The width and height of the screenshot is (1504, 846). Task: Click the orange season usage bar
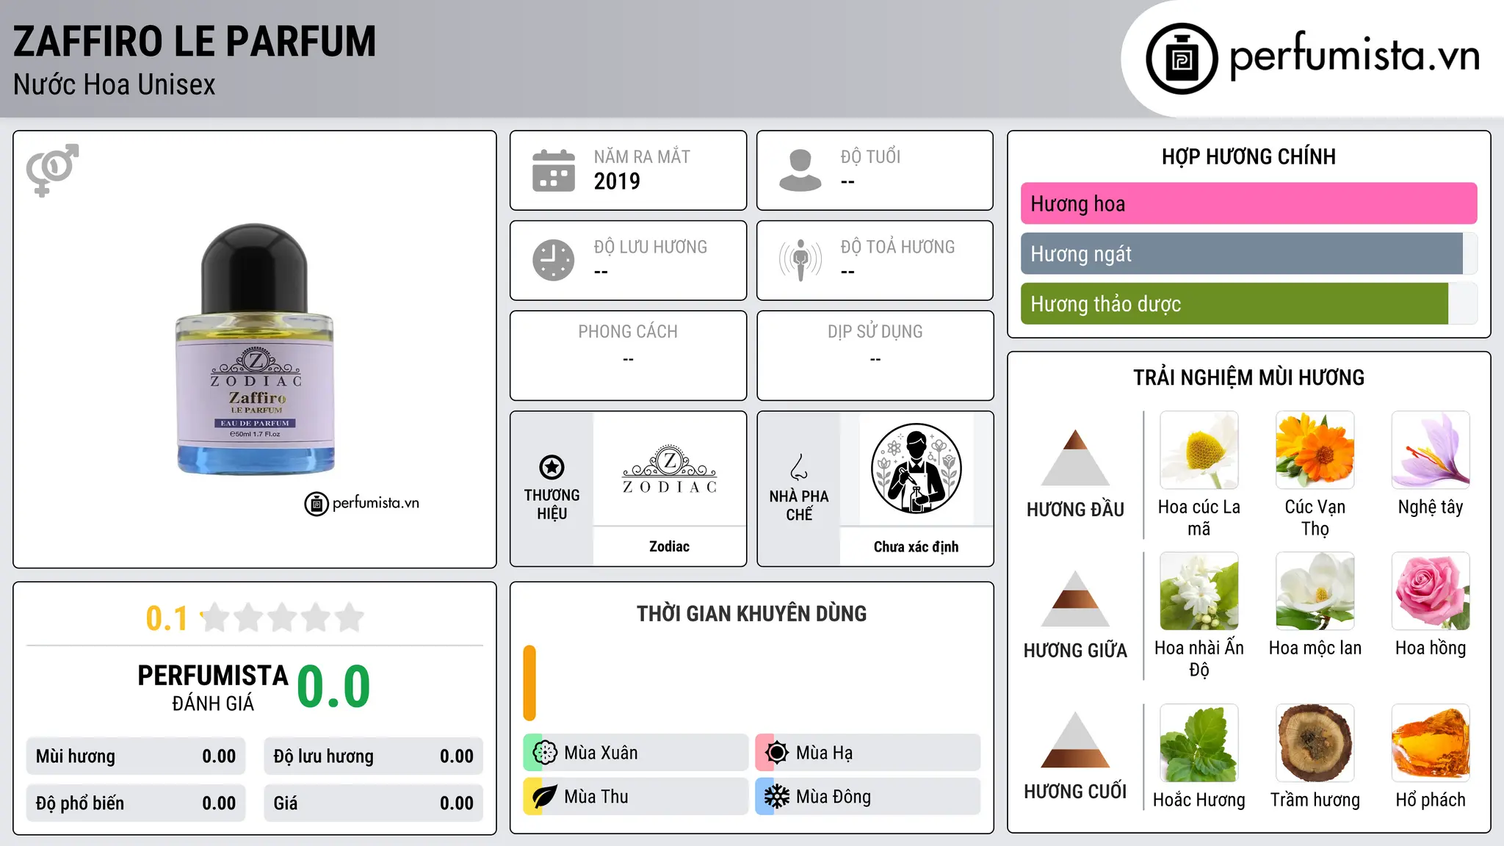point(529,683)
